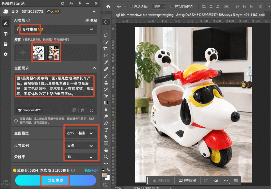Refresh the StartAI plugin panel
The height and width of the screenshot is (189, 271).
(62, 3)
